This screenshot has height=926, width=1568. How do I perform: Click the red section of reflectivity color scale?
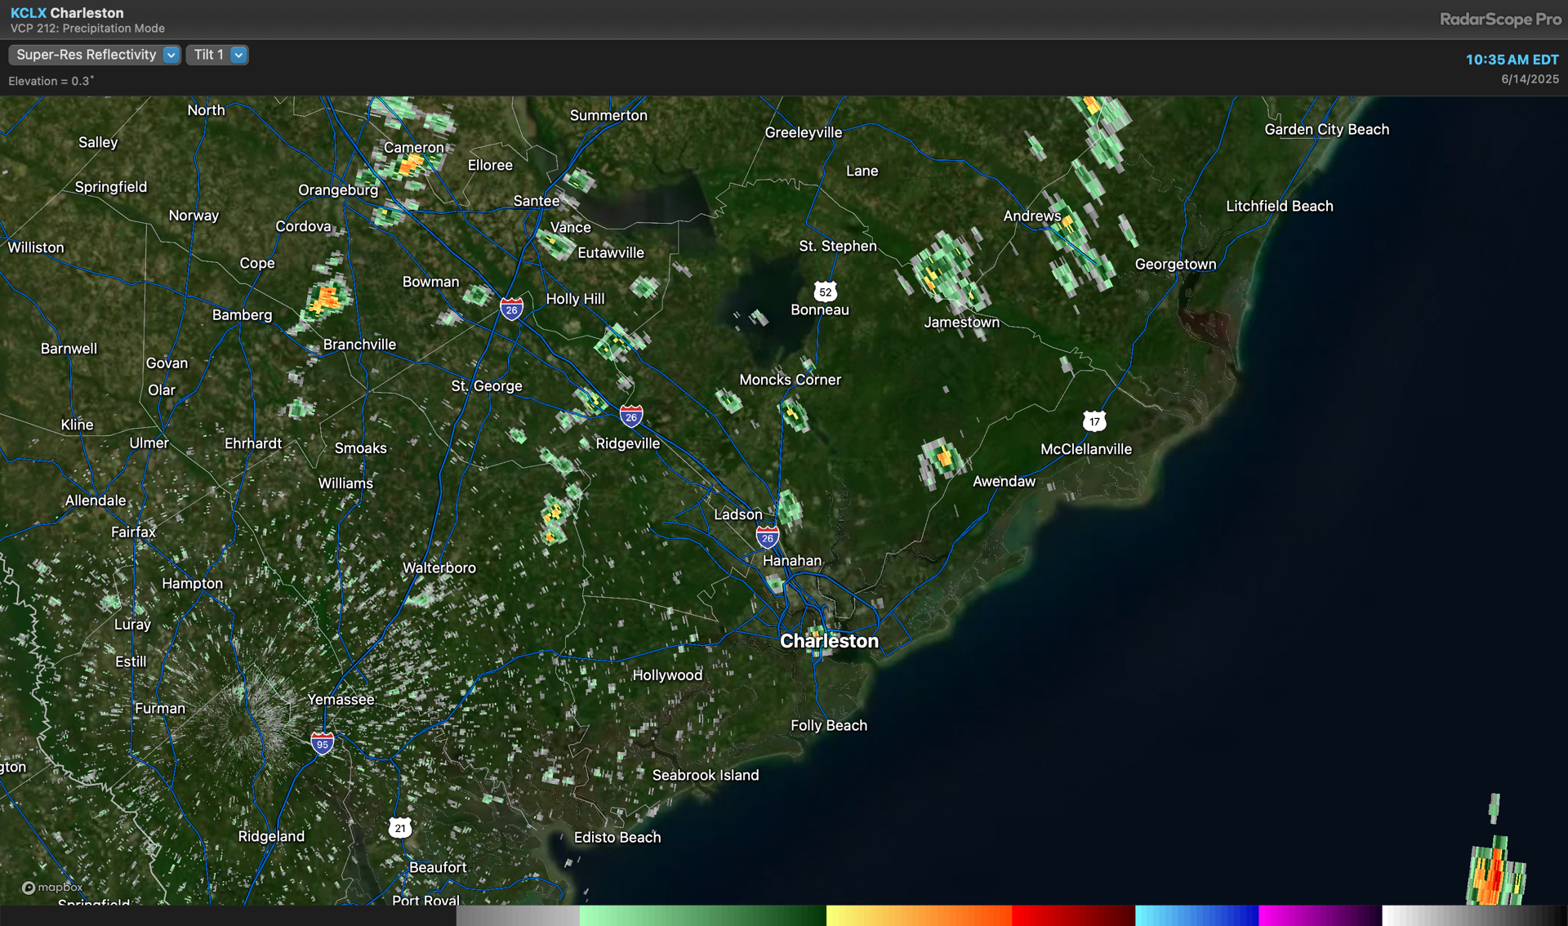coord(1073,915)
